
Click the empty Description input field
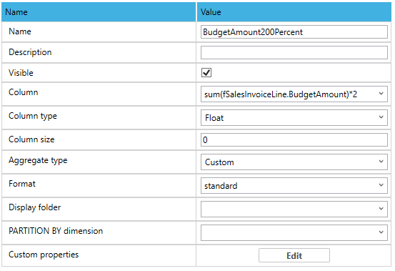[x=294, y=52]
